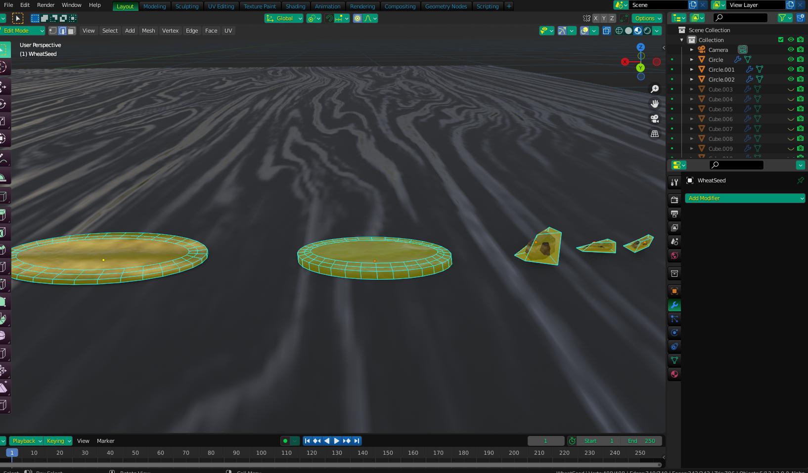Image resolution: width=808 pixels, height=473 pixels.
Task: Switch to wireframe viewport shading
Action: coord(619,31)
